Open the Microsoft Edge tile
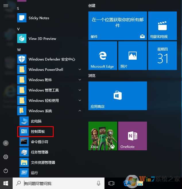This screenshot has height=189, width=182. click(102, 55)
